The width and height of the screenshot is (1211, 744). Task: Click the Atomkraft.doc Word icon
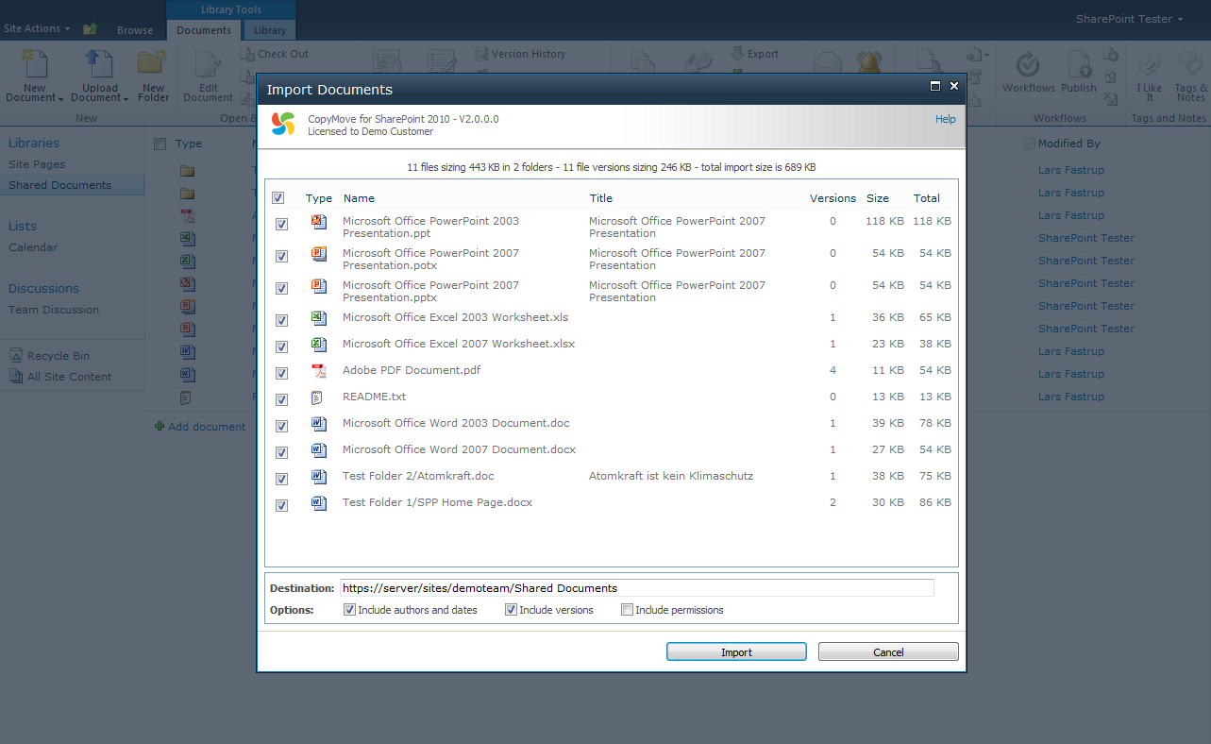(319, 477)
